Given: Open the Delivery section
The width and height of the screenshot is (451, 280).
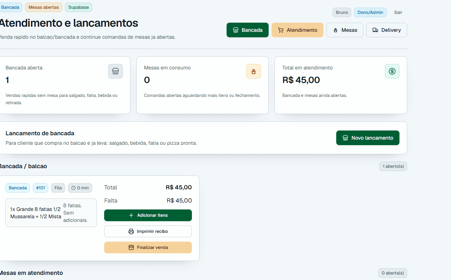Looking at the screenshot, I should tap(386, 30).
